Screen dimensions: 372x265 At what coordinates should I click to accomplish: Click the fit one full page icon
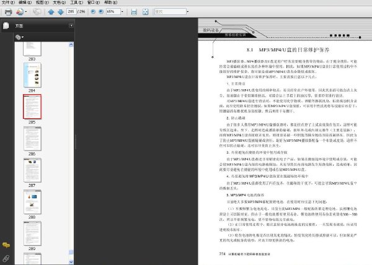click(x=146, y=12)
